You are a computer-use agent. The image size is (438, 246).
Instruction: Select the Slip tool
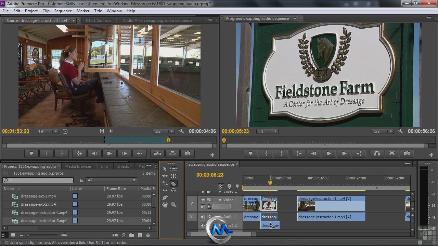(165, 190)
